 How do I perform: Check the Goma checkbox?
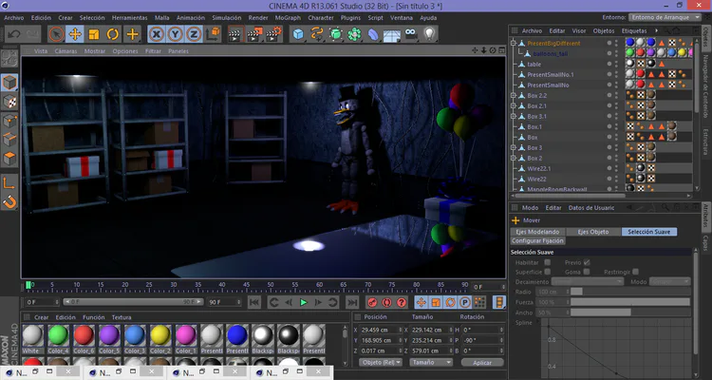[587, 272]
